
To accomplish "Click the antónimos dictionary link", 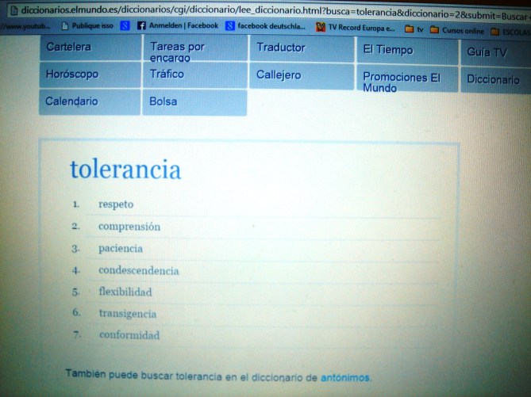I will pyautogui.click(x=345, y=378).
